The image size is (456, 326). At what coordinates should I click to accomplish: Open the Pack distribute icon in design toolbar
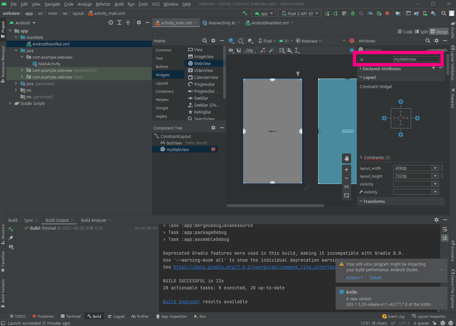[x=282, y=50]
